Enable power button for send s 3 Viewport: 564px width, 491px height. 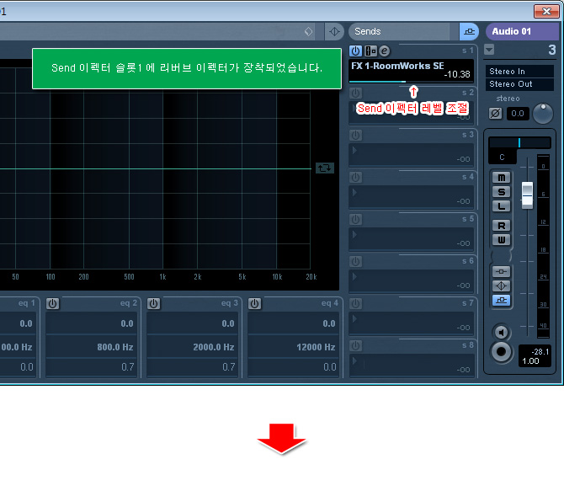point(355,136)
